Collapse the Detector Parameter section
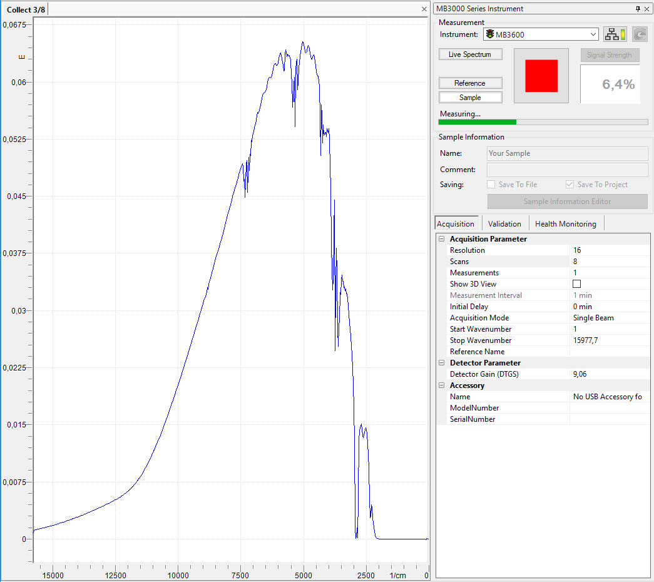This screenshot has width=654, height=582. [442, 363]
